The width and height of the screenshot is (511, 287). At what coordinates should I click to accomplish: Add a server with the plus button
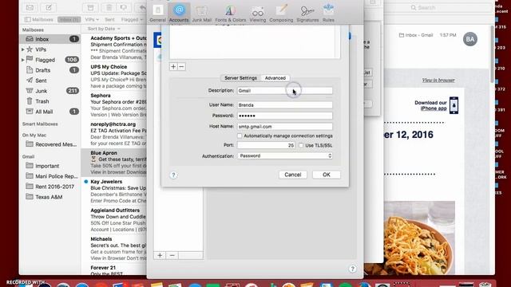click(173, 67)
